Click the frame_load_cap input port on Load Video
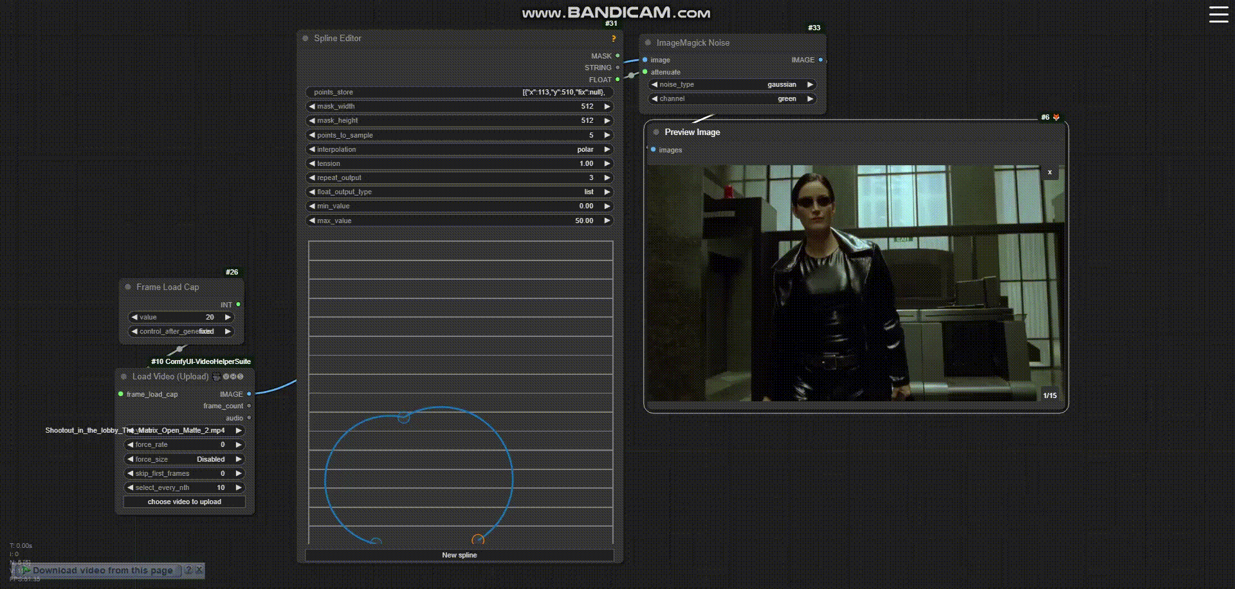 (120, 394)
